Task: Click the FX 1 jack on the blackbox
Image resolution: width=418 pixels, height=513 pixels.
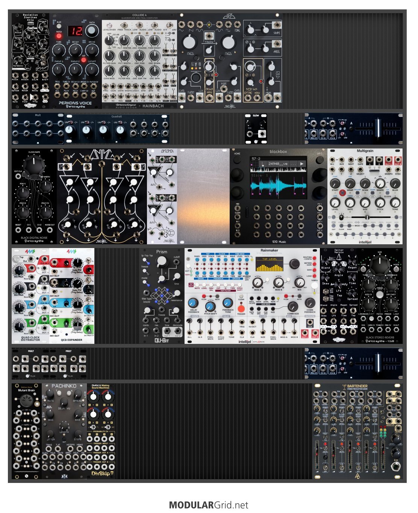Action: (320, 209)
